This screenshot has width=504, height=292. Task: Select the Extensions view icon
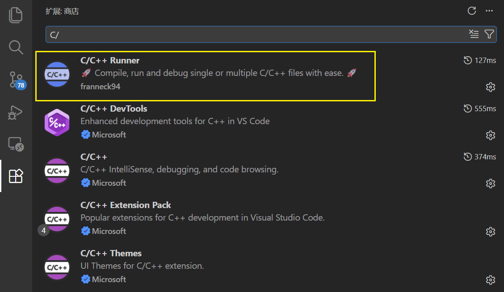coord(16,176)
